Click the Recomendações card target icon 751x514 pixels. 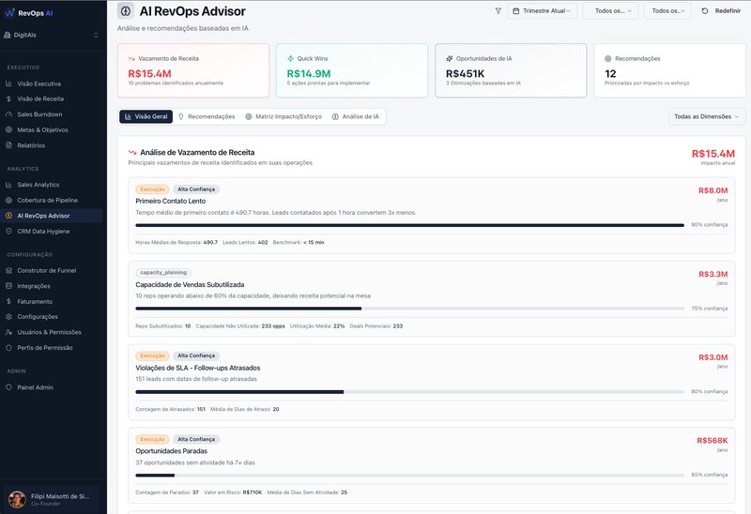click(x=608, y=58)
